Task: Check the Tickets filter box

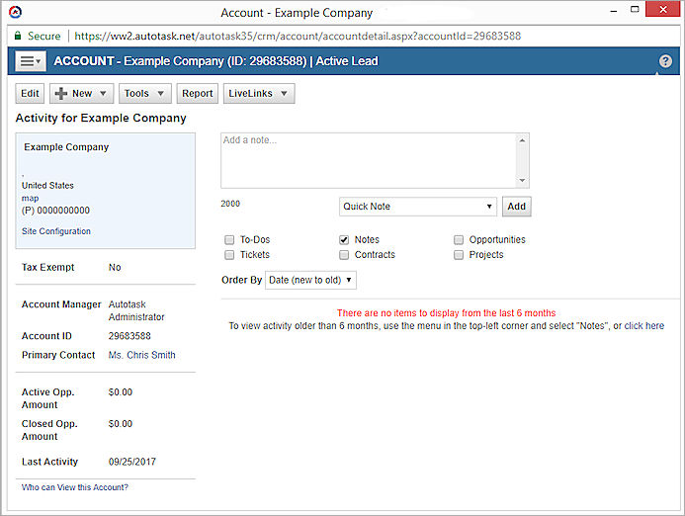Action: [229, 255]
